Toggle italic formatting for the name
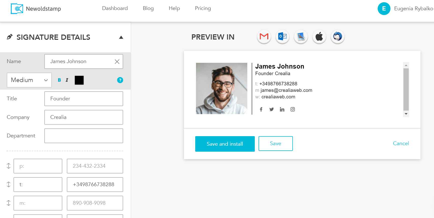Image resolution: width=434 pixels, height=218 pixels. click(x=67, y=80)
